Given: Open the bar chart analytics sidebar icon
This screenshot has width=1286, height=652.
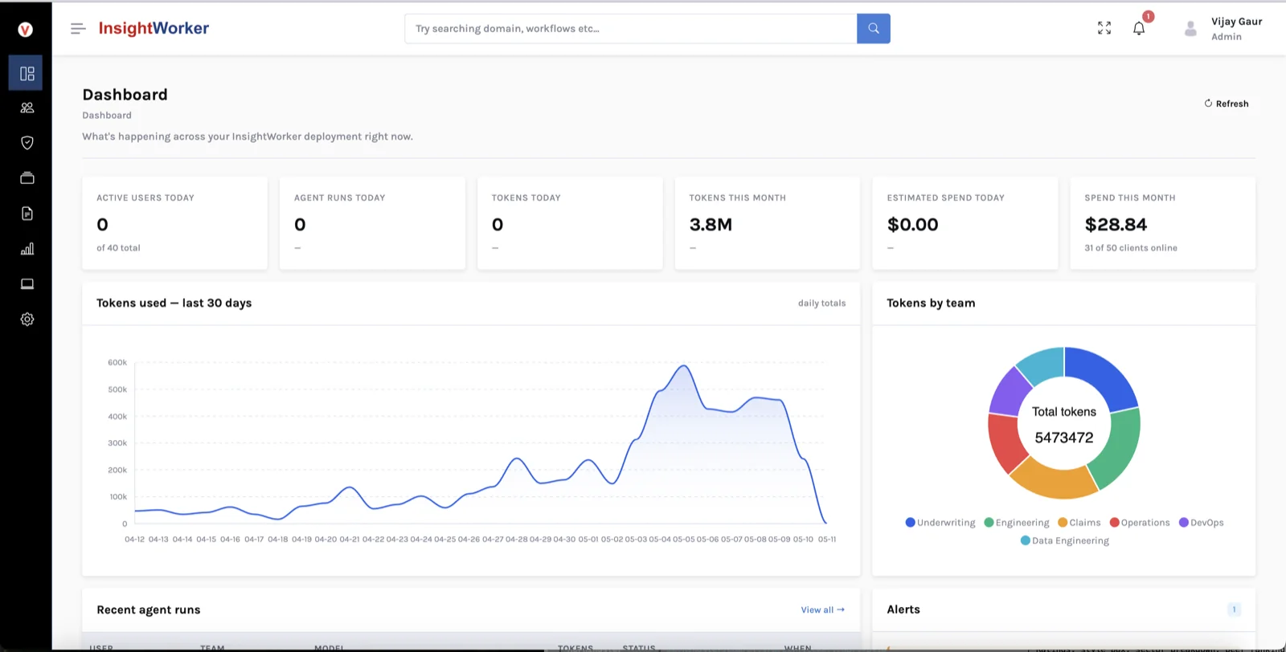Looking at the screenshot, I should point(27,249).
